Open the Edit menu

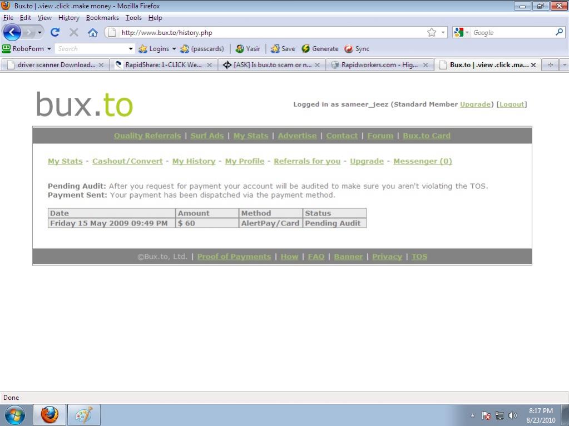[26, 18]
